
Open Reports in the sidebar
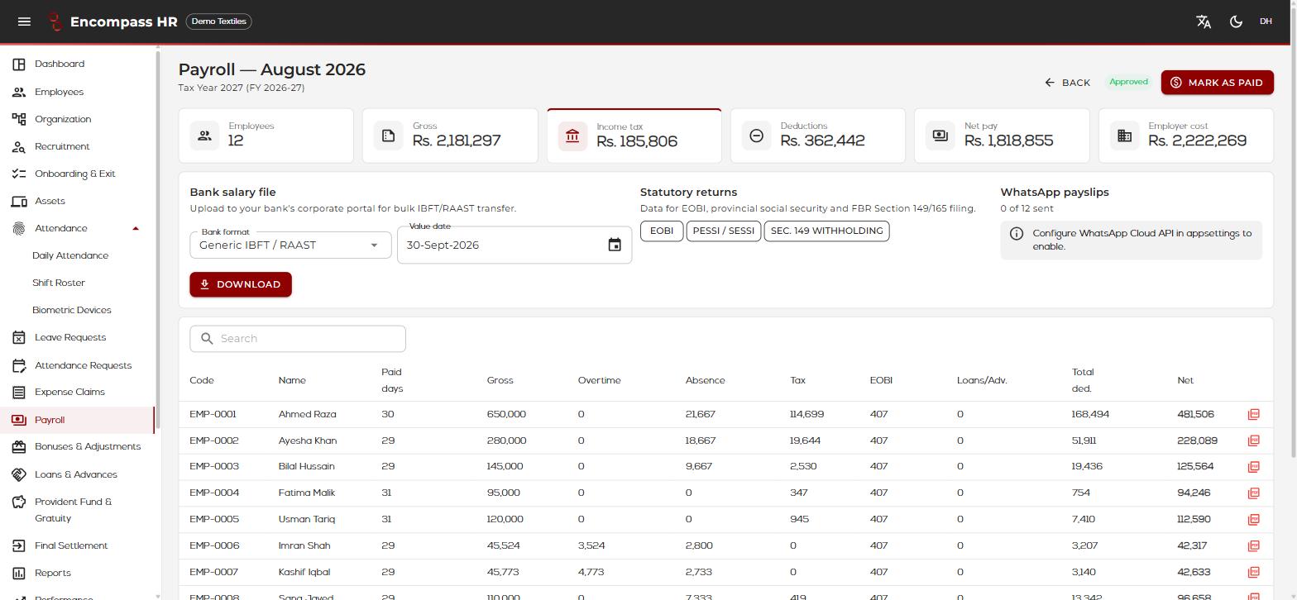(52, 573)
